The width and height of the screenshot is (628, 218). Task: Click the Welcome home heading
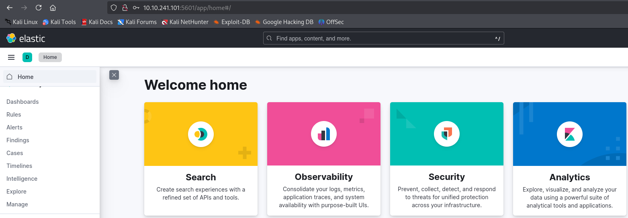(x=196, y=85)
